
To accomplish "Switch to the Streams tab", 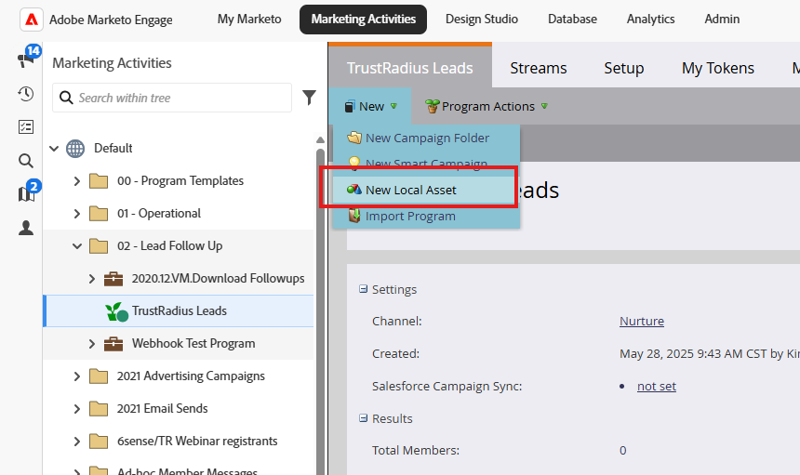I will click(x=539, y=68).
